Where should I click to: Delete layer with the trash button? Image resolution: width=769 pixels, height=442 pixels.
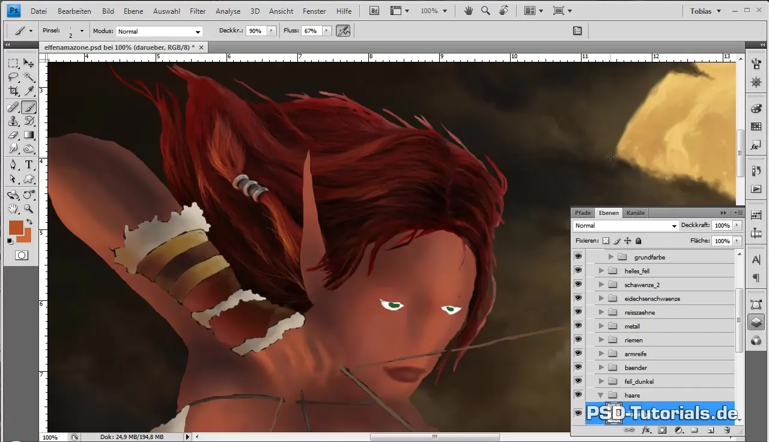click(x=727, y=431)
